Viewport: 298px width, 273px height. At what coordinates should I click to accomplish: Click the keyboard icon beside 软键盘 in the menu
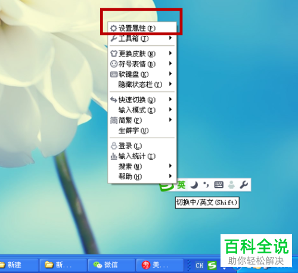[114, 75]
